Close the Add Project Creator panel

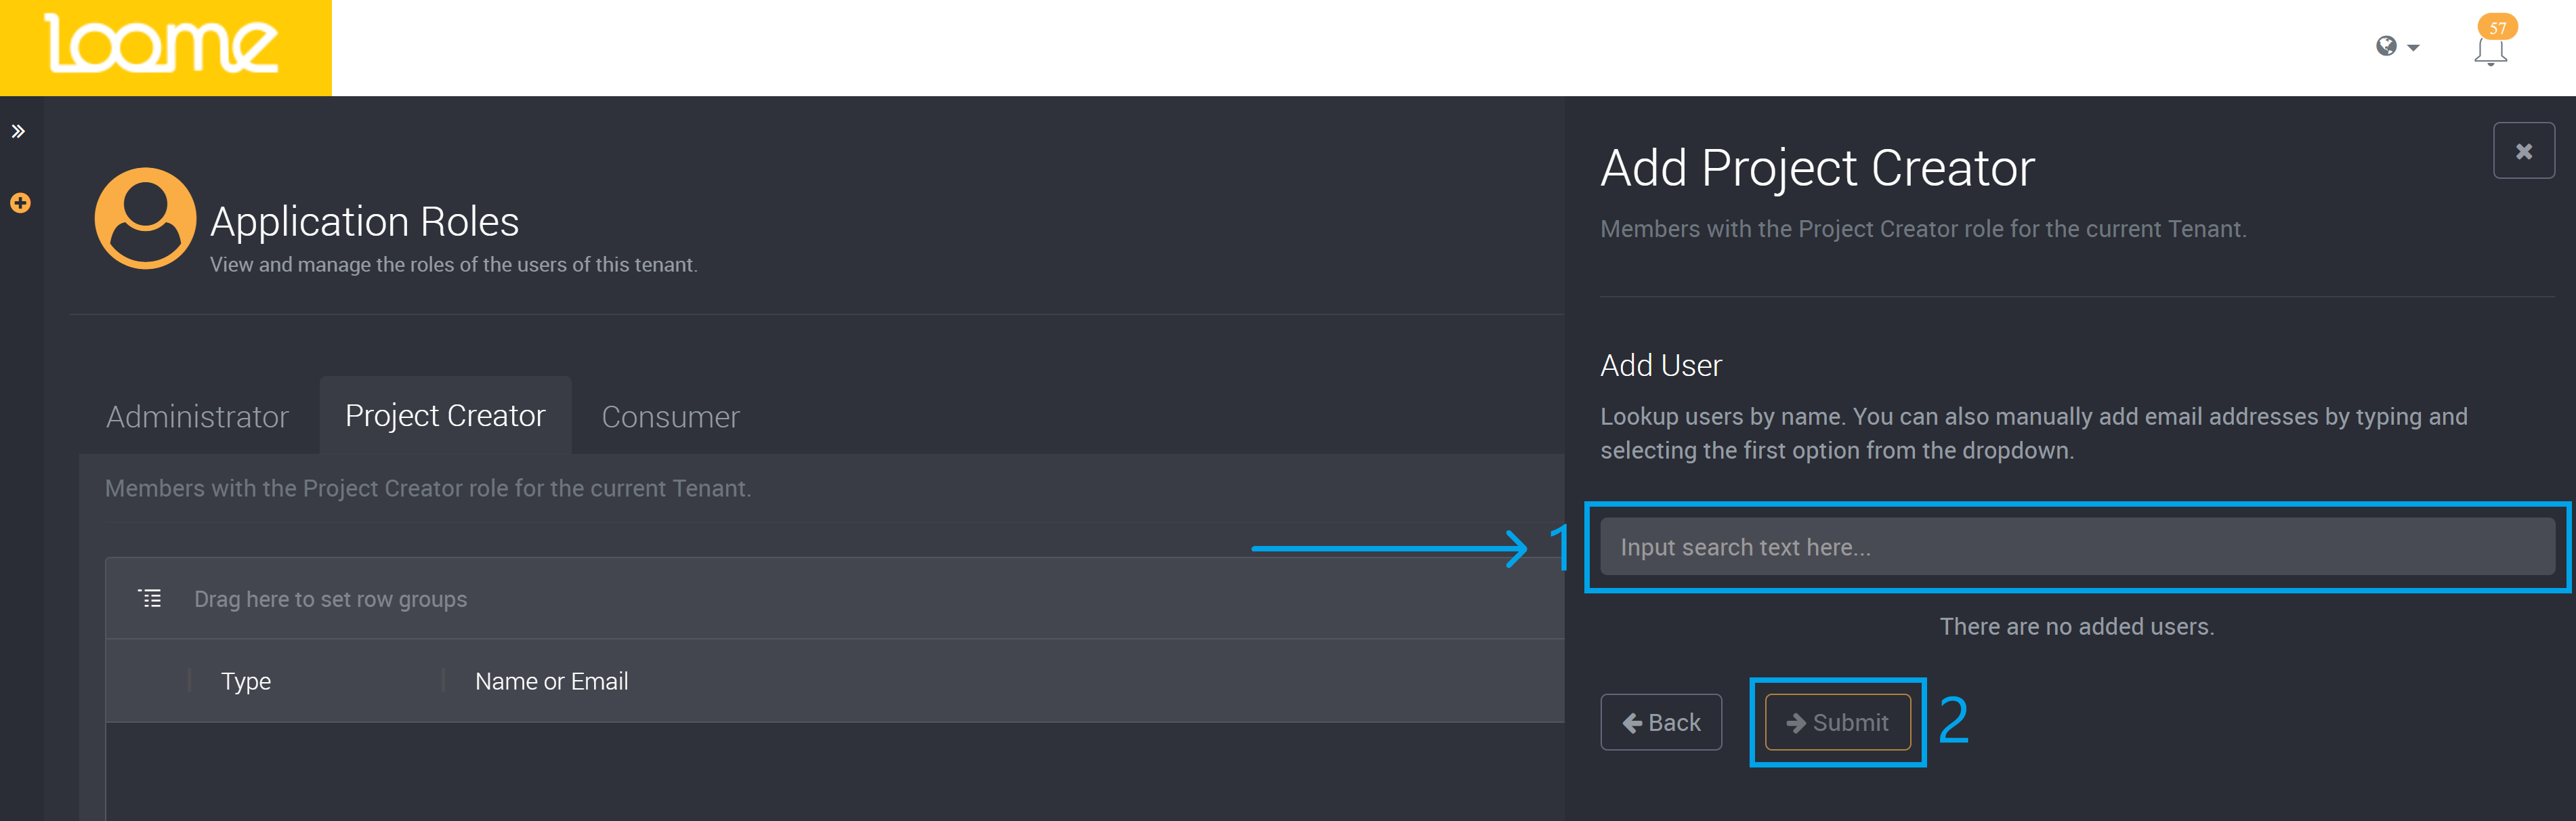2523,151
